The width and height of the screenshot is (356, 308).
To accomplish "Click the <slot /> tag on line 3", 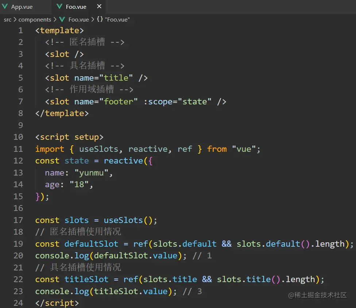I will point(65,54).
